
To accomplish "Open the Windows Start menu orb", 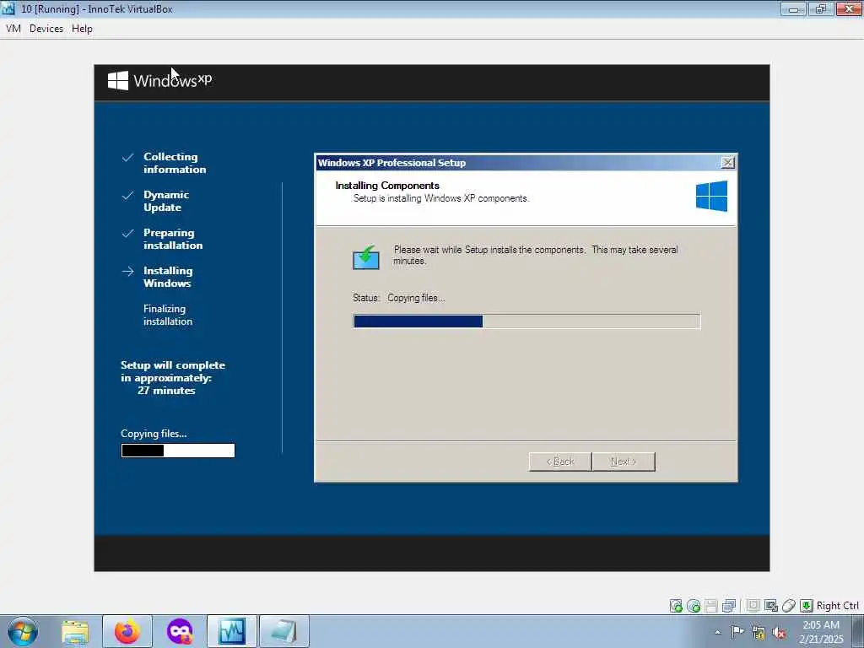I will click(23, 631).
